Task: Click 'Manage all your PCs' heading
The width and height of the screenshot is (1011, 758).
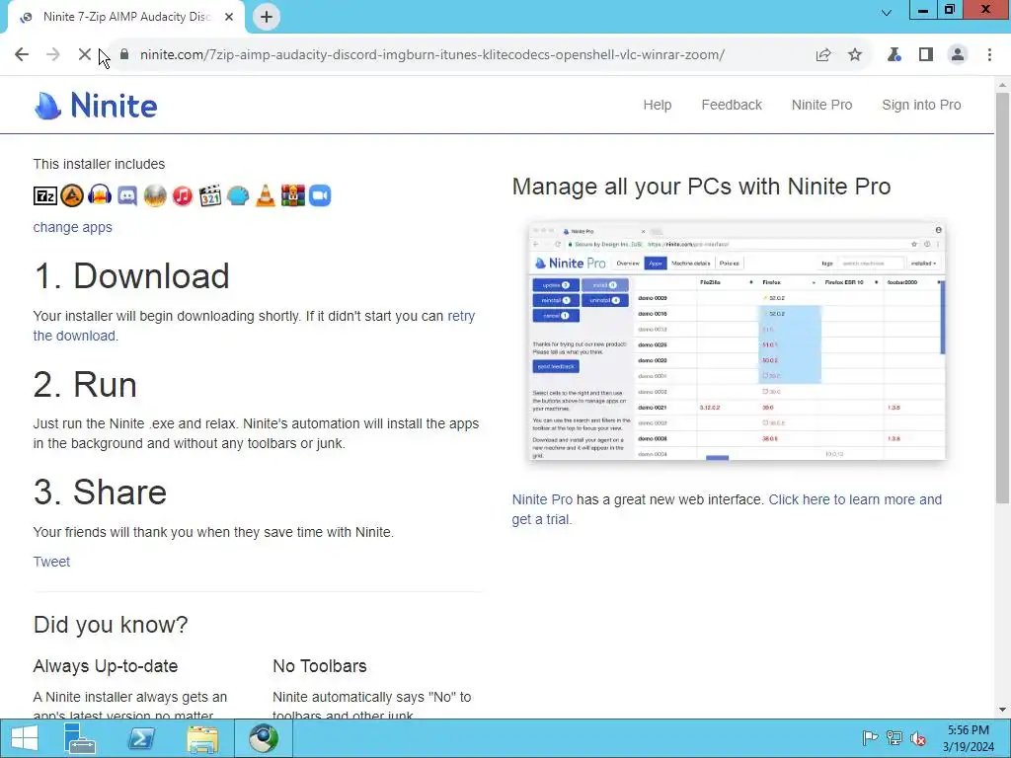Action: (x=702, y=187)
